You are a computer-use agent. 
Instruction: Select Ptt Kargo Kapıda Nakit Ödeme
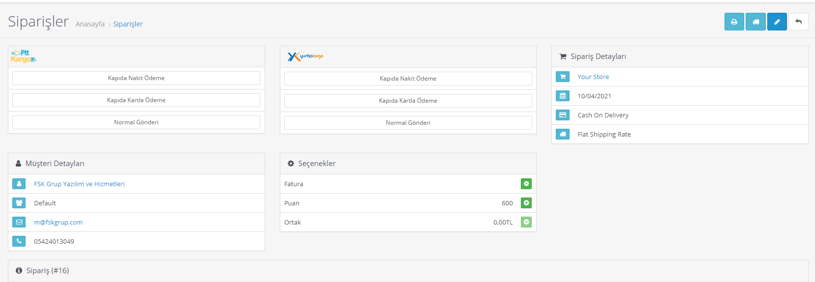(x=136, y=78)
